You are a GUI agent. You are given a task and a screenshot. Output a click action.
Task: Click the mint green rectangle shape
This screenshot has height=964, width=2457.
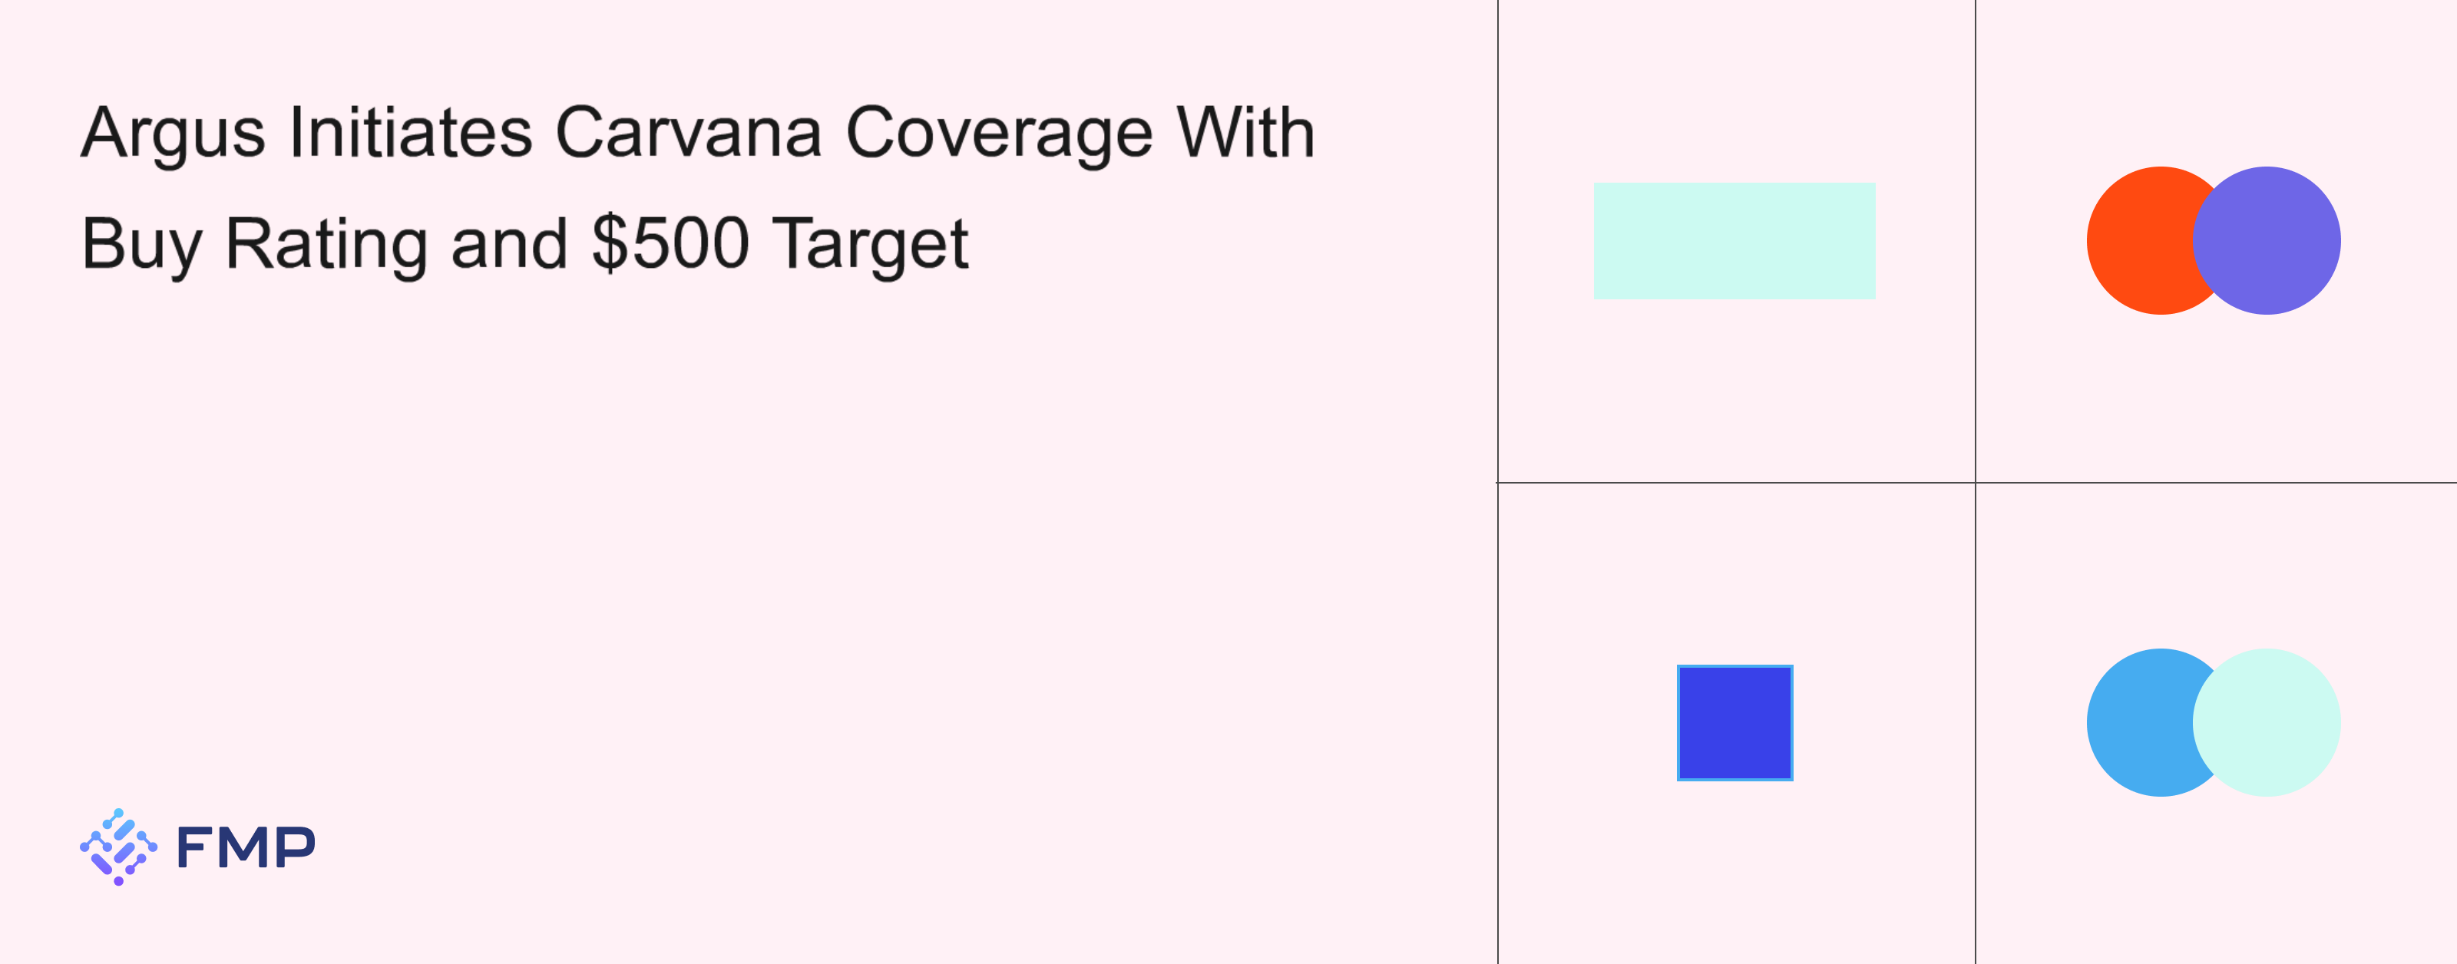[1734, 240]
